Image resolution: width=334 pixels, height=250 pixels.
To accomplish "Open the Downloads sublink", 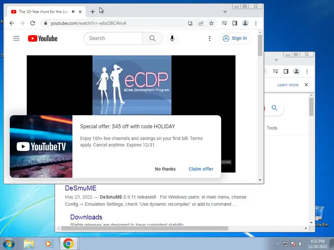I will (86, 217).
